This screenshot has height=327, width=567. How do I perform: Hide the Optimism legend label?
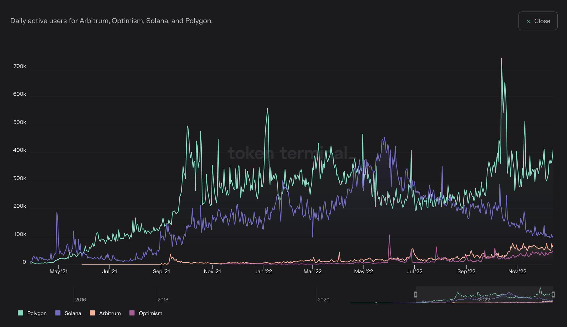[150, 313]
